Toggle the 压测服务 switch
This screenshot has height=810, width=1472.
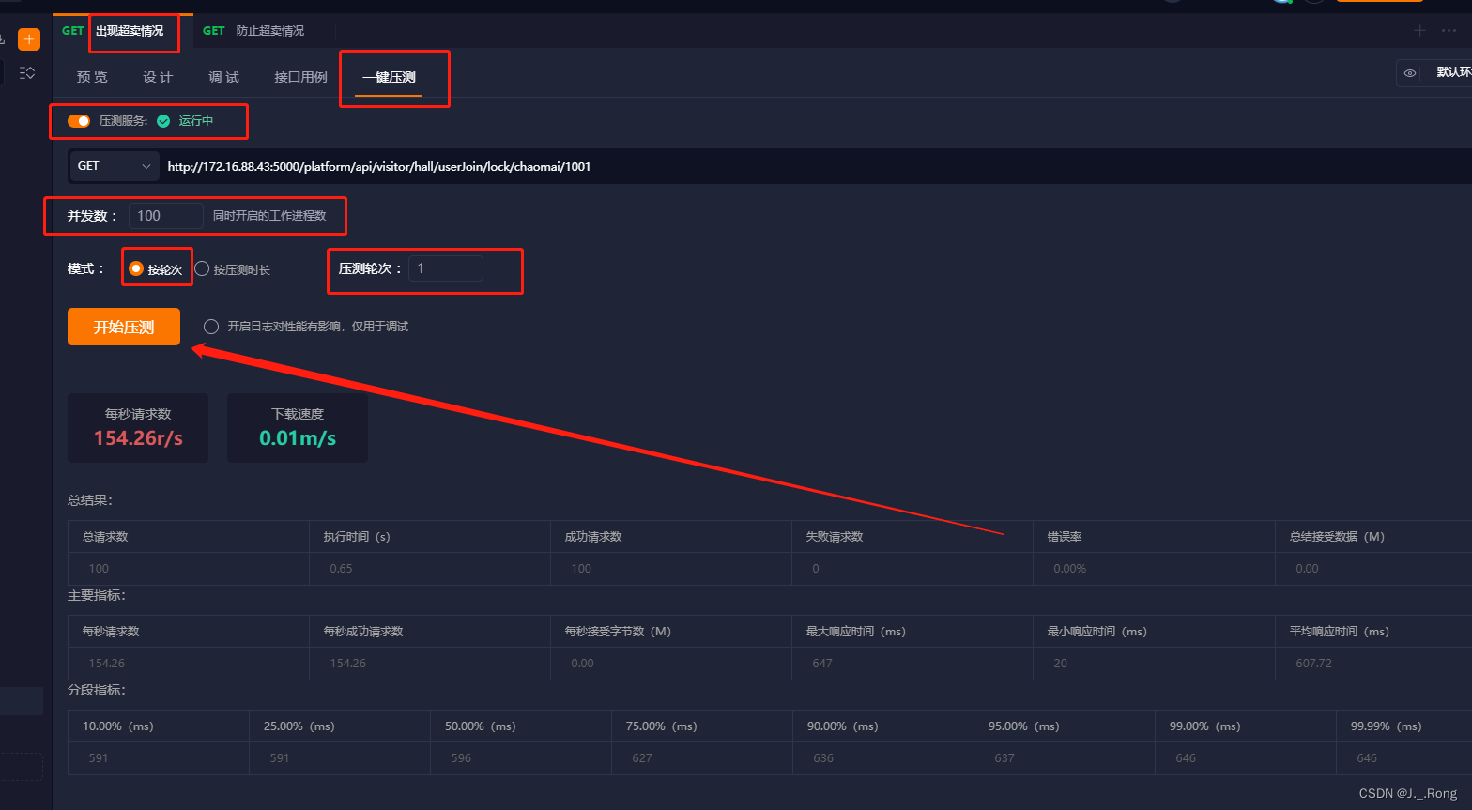pos(79,121)
